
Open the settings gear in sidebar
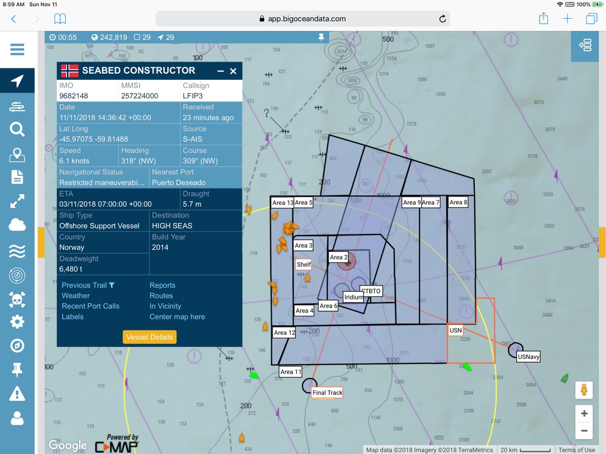point(17,322)
